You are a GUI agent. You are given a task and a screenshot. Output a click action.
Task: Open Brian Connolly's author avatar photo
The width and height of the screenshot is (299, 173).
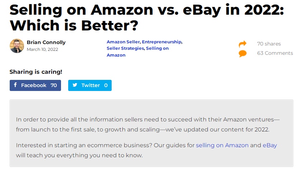(17, 46)
